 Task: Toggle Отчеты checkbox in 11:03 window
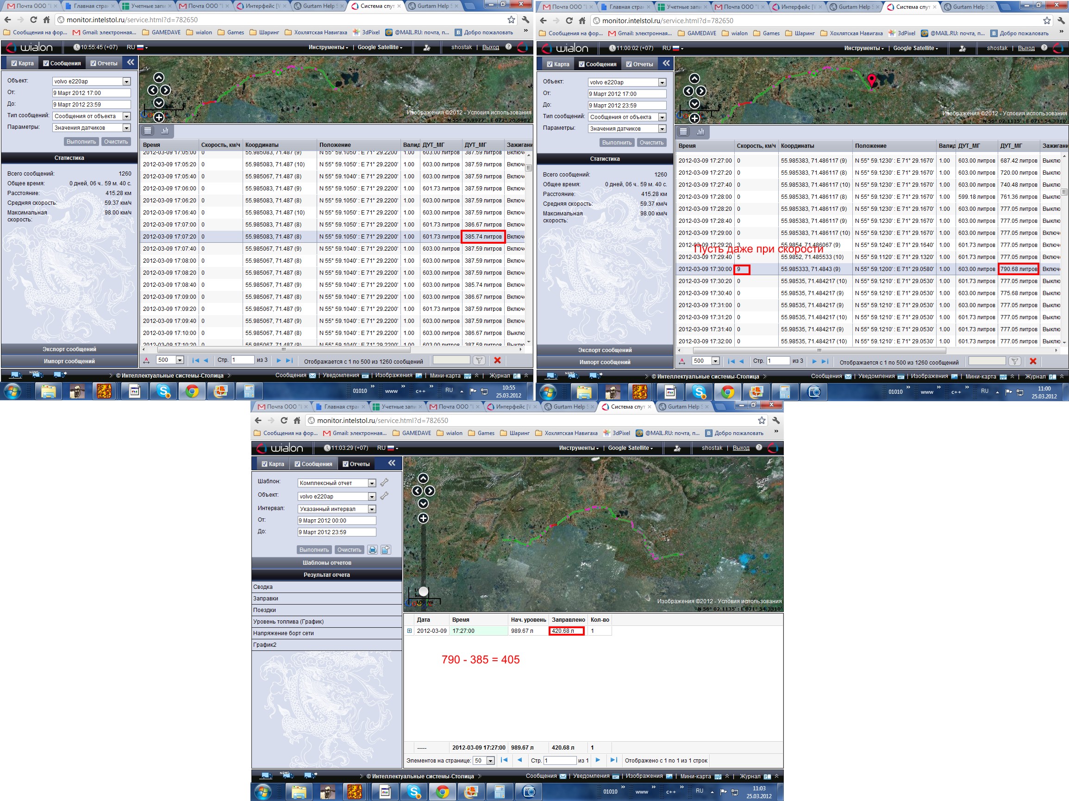click(345, 464)
